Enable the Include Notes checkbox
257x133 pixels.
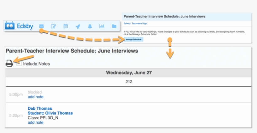click(x=19, y=64)
